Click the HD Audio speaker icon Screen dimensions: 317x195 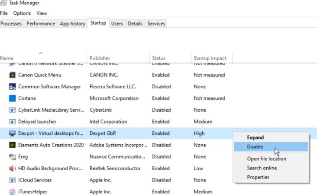click(12, 169)
